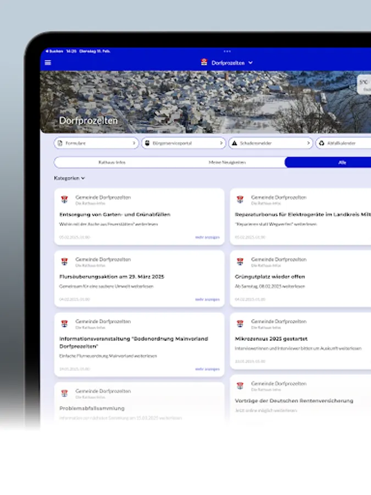This screenshot has height=495, width=371.
Task: Click the Bürgerserviceportal icon
Action: point(147,143)
